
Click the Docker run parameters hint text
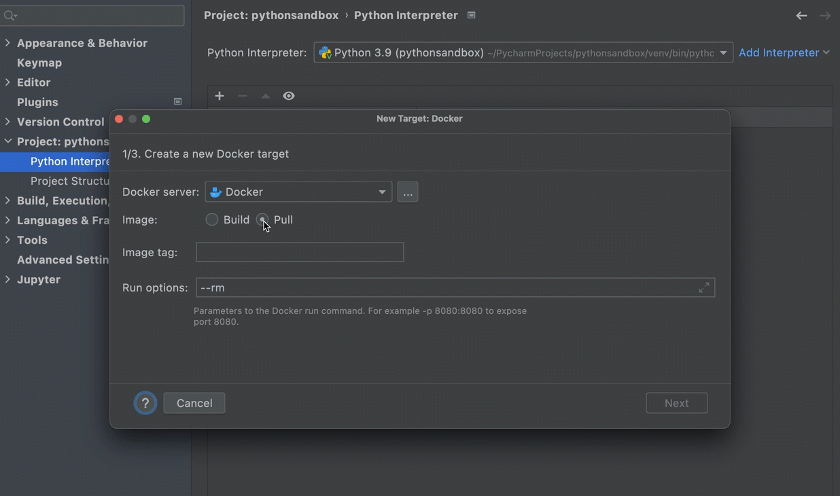click(360, 316)
